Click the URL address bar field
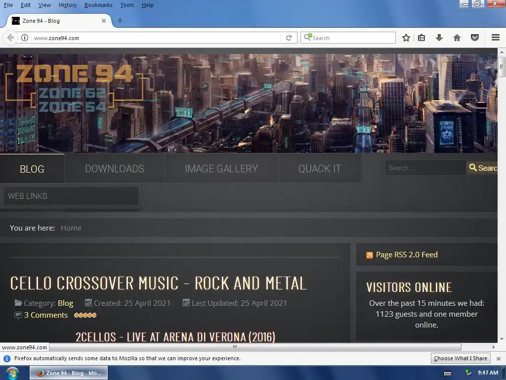The width and height of the screenshot is (506, 380). (157, 38)
